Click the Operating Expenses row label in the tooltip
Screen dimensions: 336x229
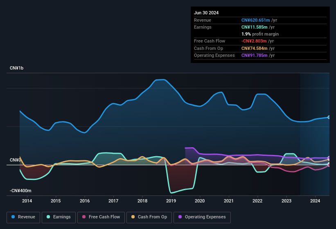(214, 56)
